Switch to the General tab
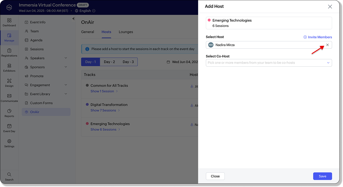The height and width of the screenshot is (187, 343). coord(88,32)
